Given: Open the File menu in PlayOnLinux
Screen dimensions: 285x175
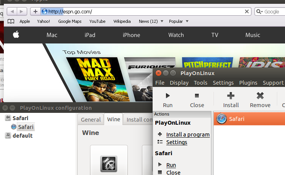Looking at the screenshot, I should click(160, 83).
